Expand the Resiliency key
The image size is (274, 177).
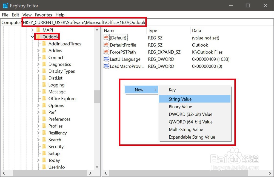38,133
